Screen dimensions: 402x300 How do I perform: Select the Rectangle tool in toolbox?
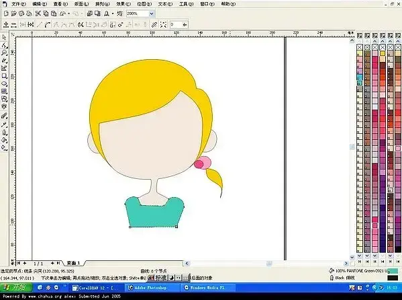4,76
